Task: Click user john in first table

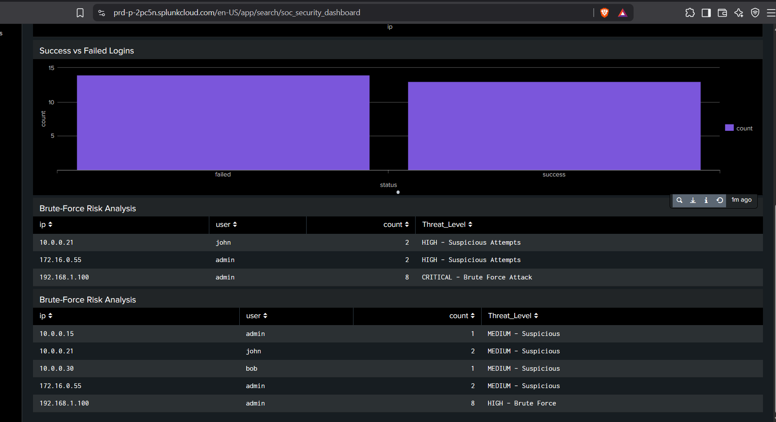Action: coord(223,243)
